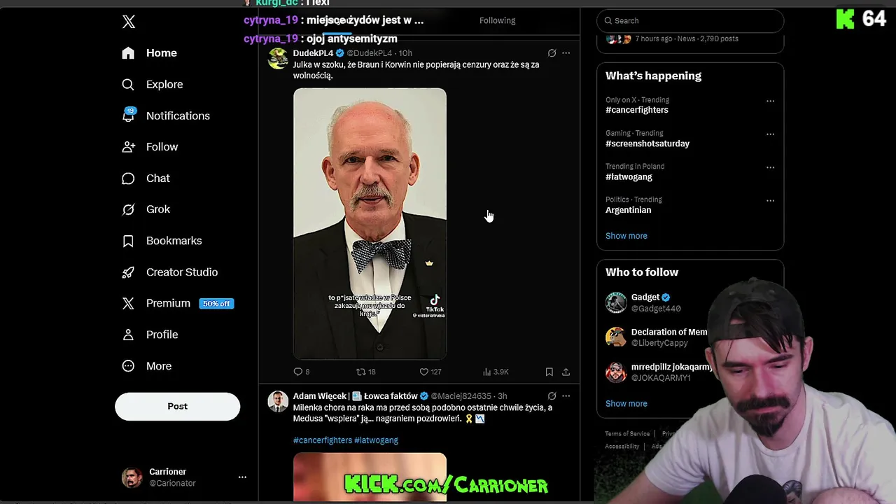The height and width of the screenshot is (504, 896).
Task: Click the Grok icon on Adam Więcek's post
Action: point(552,396)
